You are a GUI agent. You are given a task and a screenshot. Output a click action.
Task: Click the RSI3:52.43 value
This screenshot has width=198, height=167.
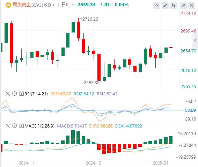tap(107, 94)
